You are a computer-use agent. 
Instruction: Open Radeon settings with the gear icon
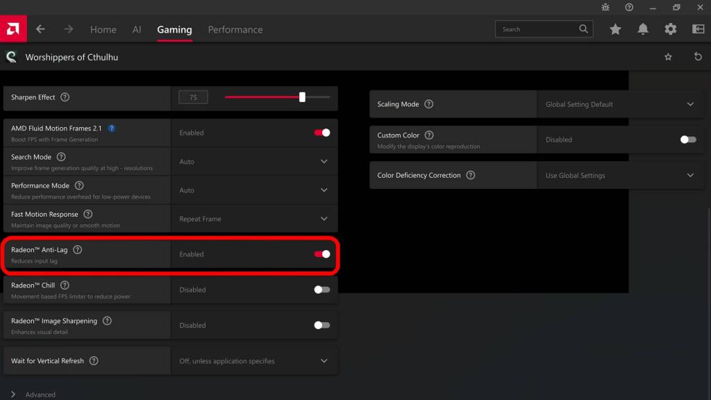point(670,28)
